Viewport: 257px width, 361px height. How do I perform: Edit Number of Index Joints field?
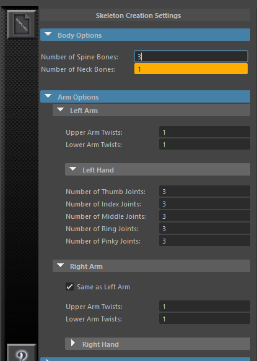coord(204,204)
